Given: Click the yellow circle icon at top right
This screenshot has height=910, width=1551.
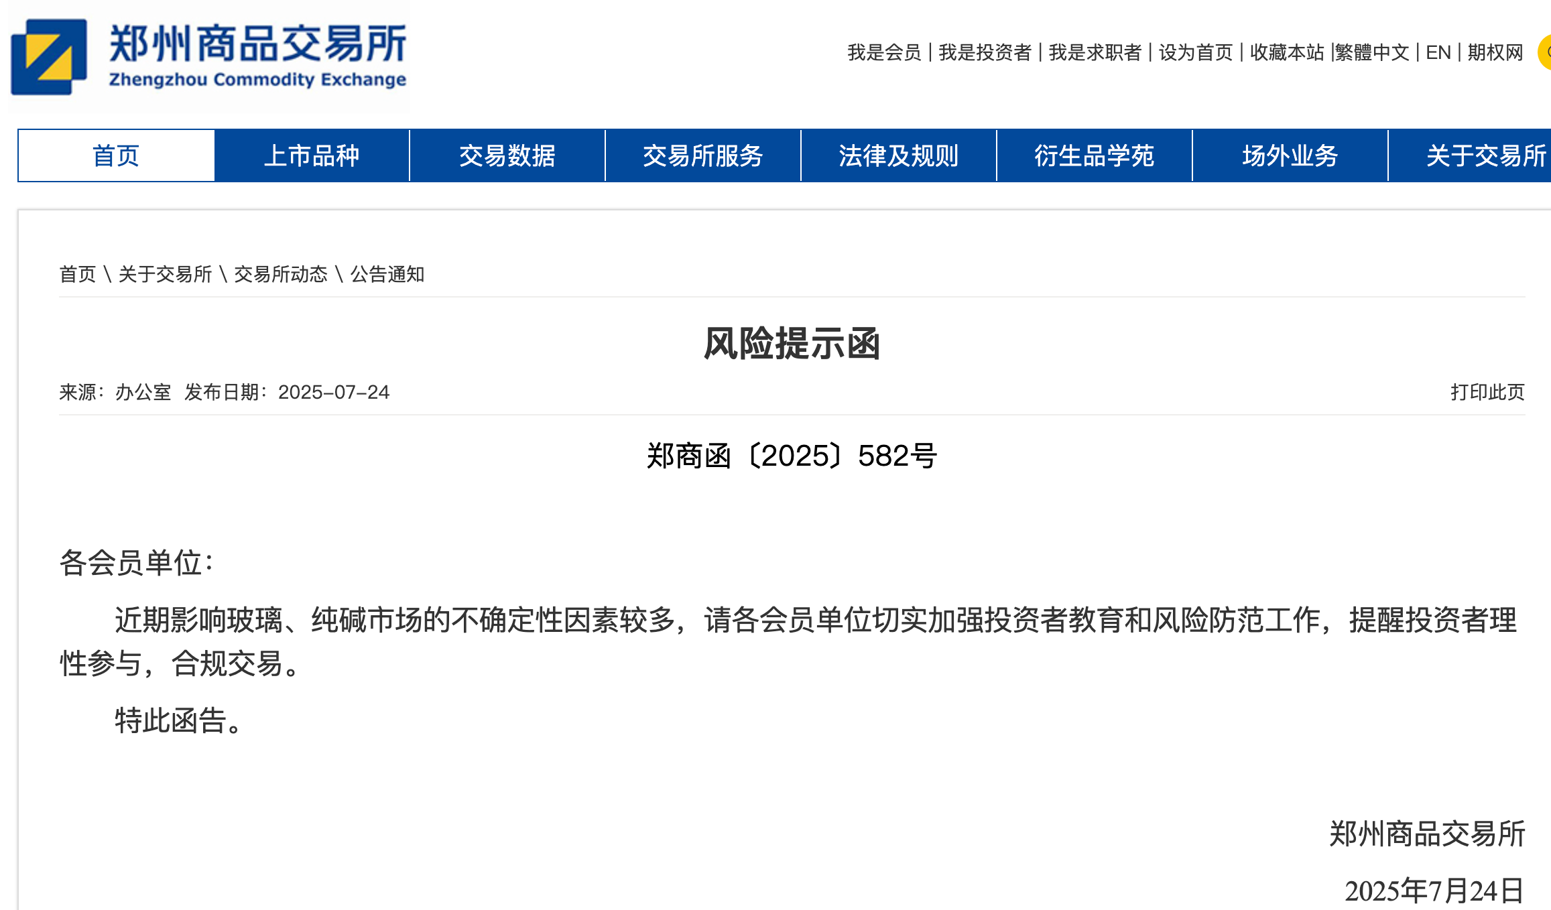Looking at the screenshot, I should click(x=1545, y=52).
